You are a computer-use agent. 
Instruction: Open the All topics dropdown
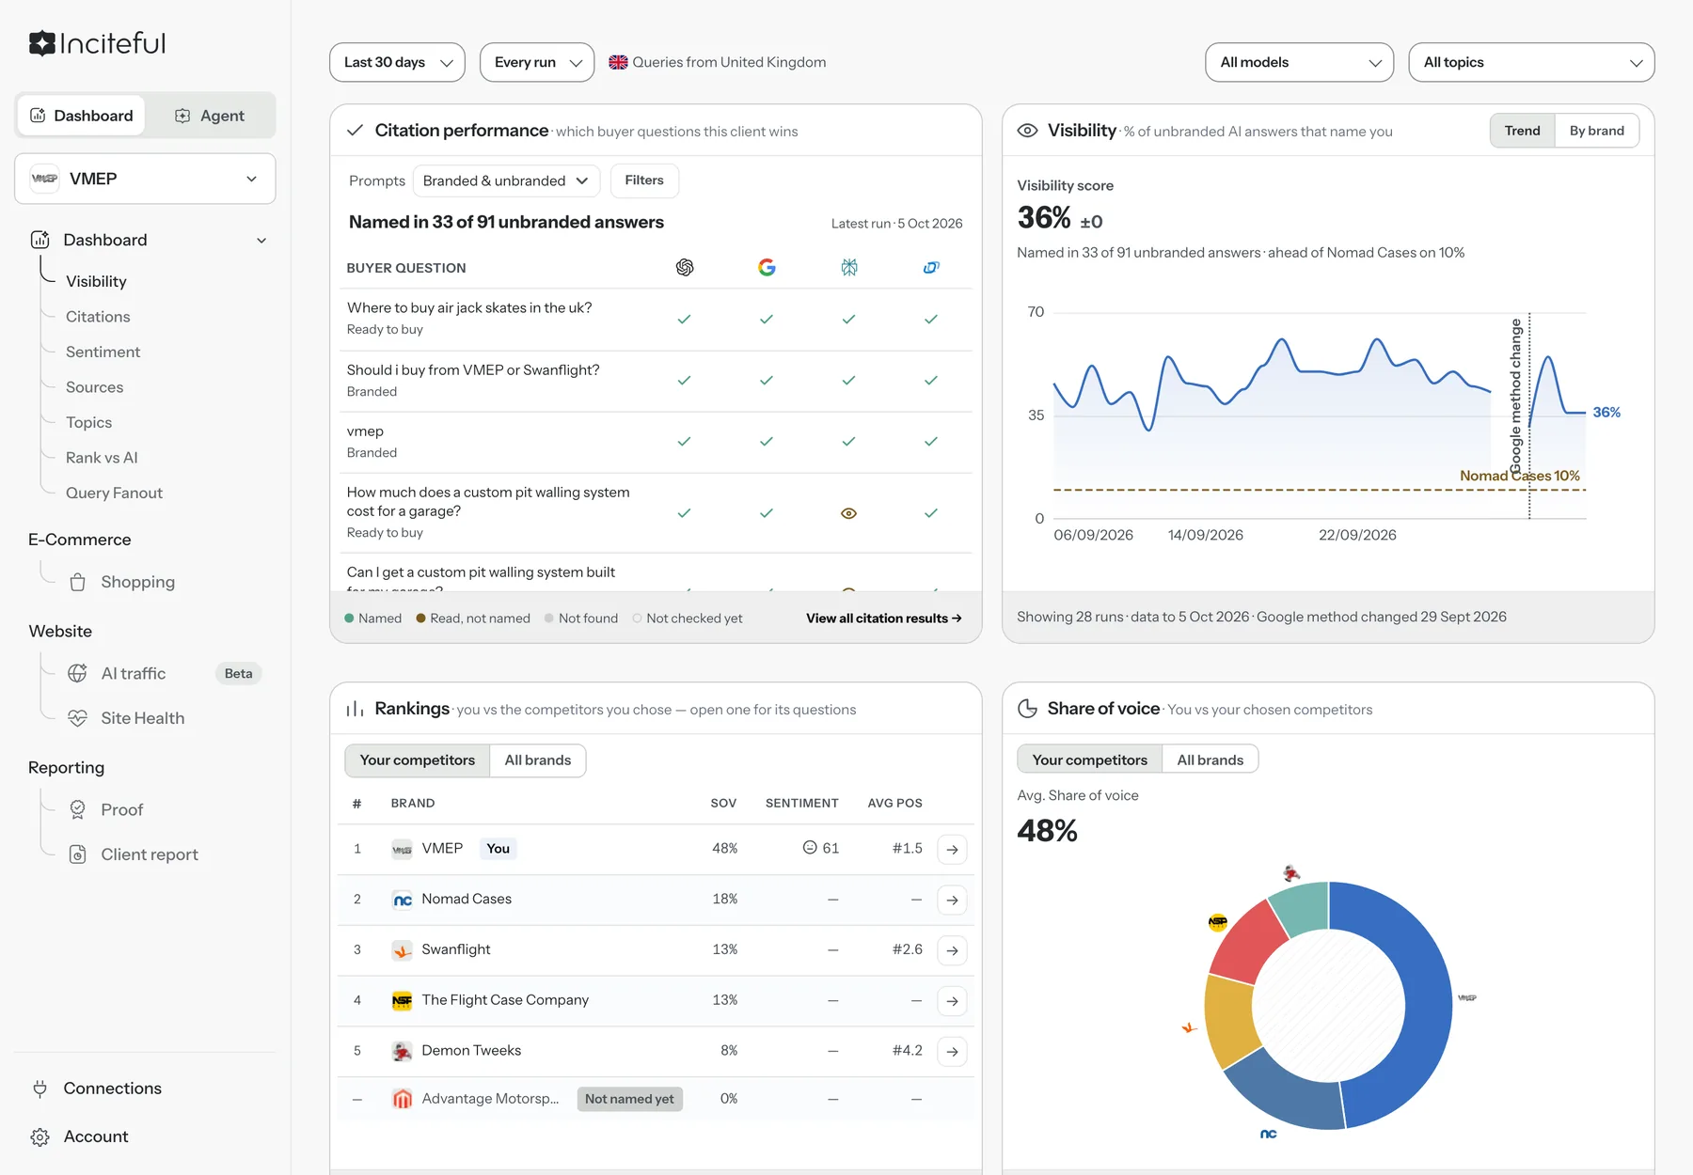click(1531, 62)
